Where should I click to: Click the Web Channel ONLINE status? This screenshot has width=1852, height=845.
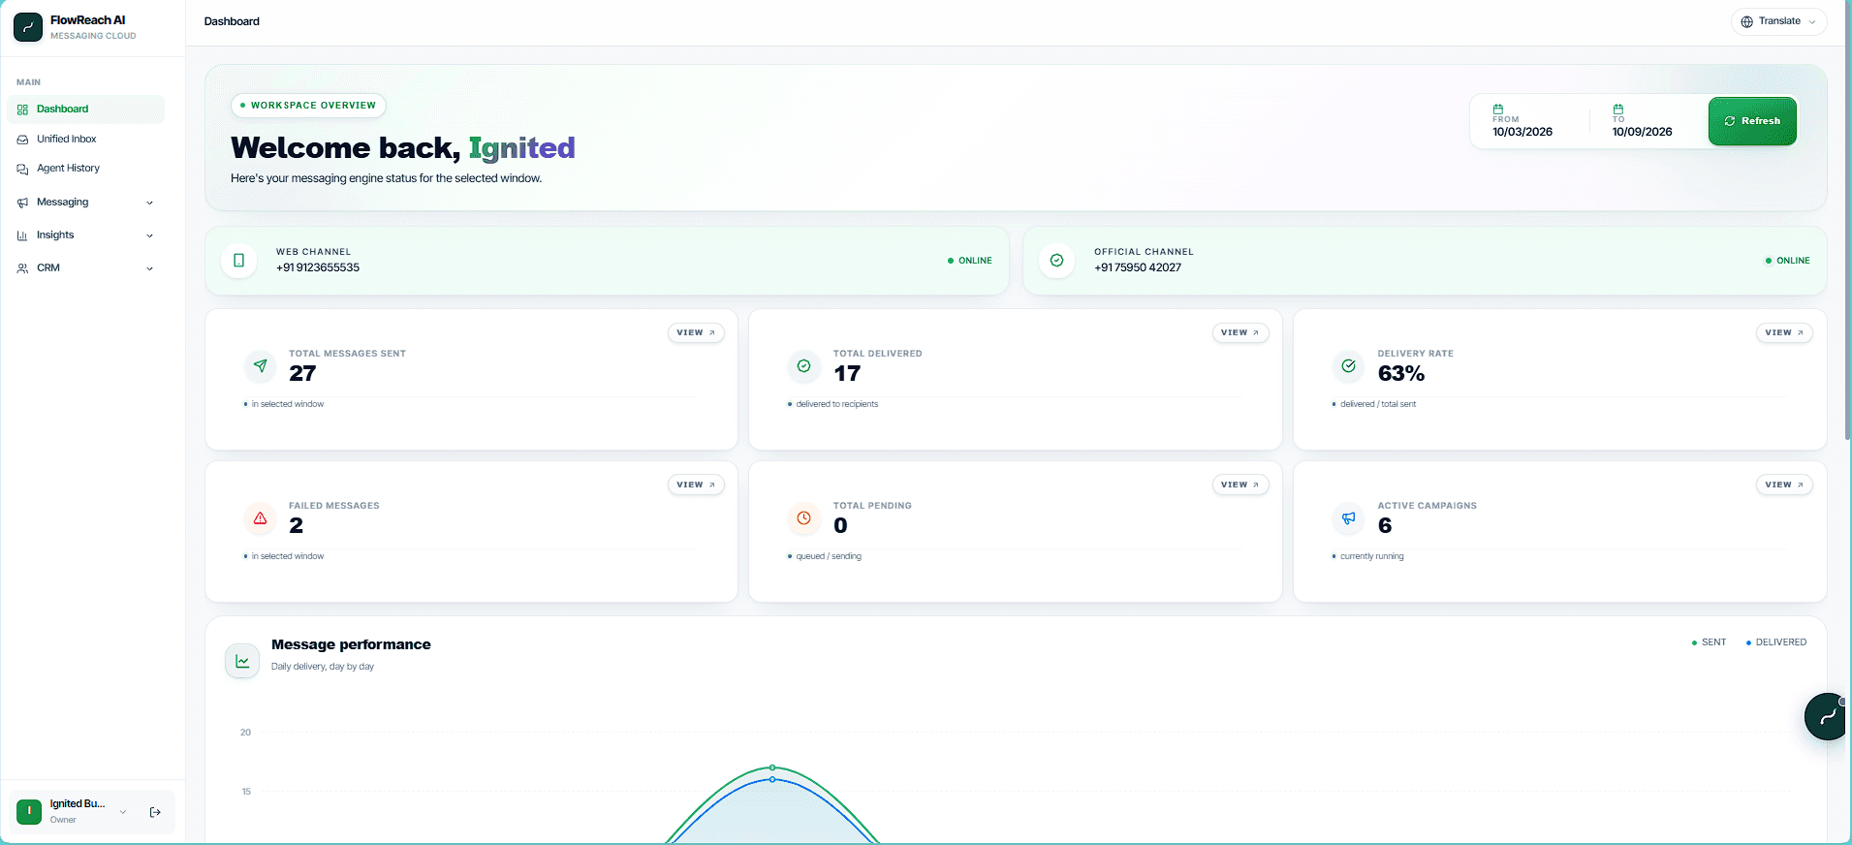coord(970,261)
